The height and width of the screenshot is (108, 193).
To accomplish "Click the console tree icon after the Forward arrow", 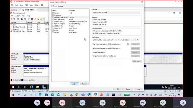I will tap(18, 19).
